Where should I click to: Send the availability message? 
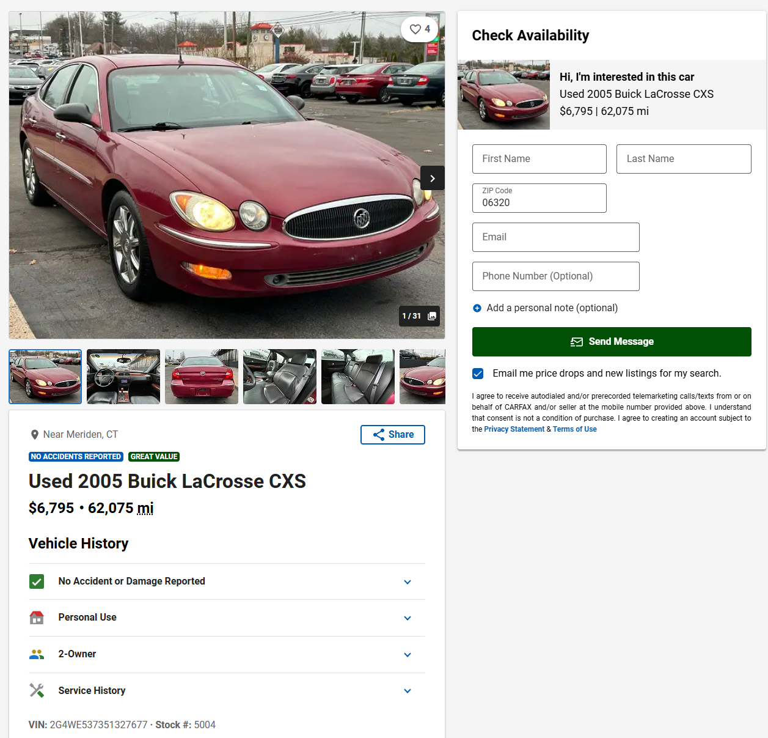(x=612, y=342)
